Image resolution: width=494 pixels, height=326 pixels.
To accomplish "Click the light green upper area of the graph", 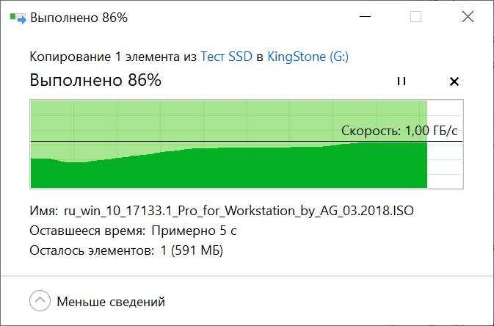I will (184, 117).
